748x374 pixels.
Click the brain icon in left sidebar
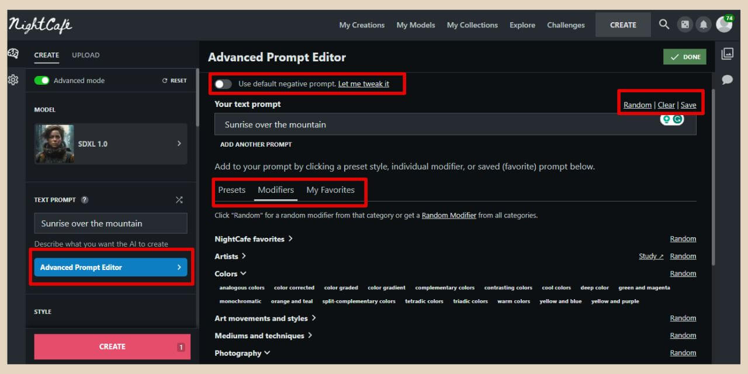pyautogui.click(x=13, y=54)
